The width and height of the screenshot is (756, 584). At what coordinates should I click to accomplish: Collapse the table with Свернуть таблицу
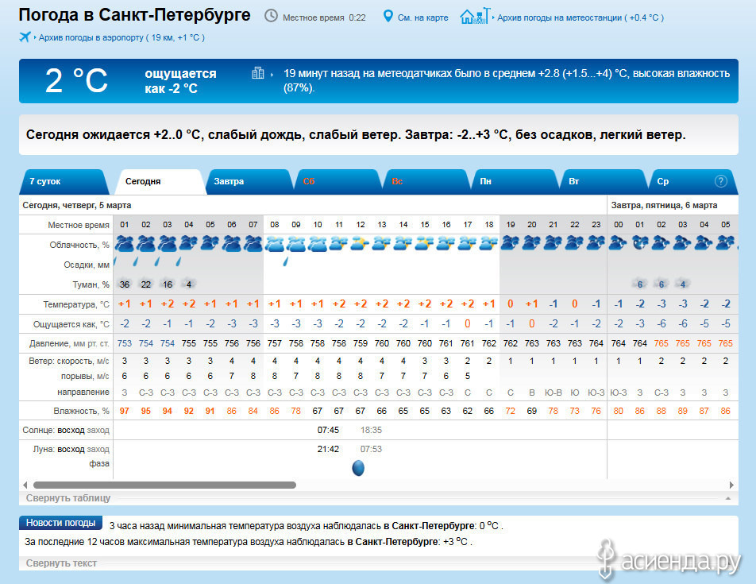pyautogui.click(x=68, y=498)
